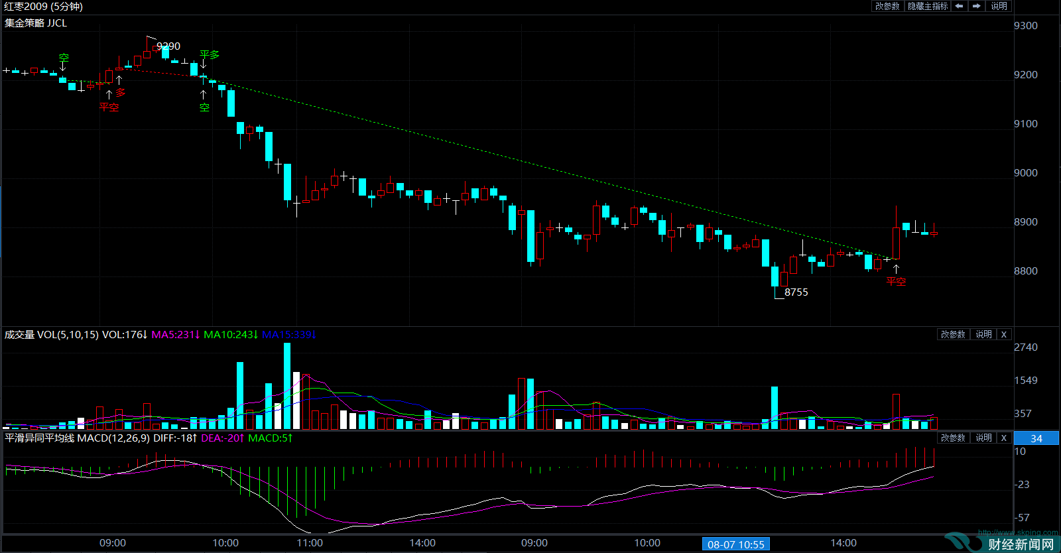Image resolution: width=1061 pixels, height=553 pixels.
Task: Open 说明 for main chart indicator
Action: pos(999,6)
